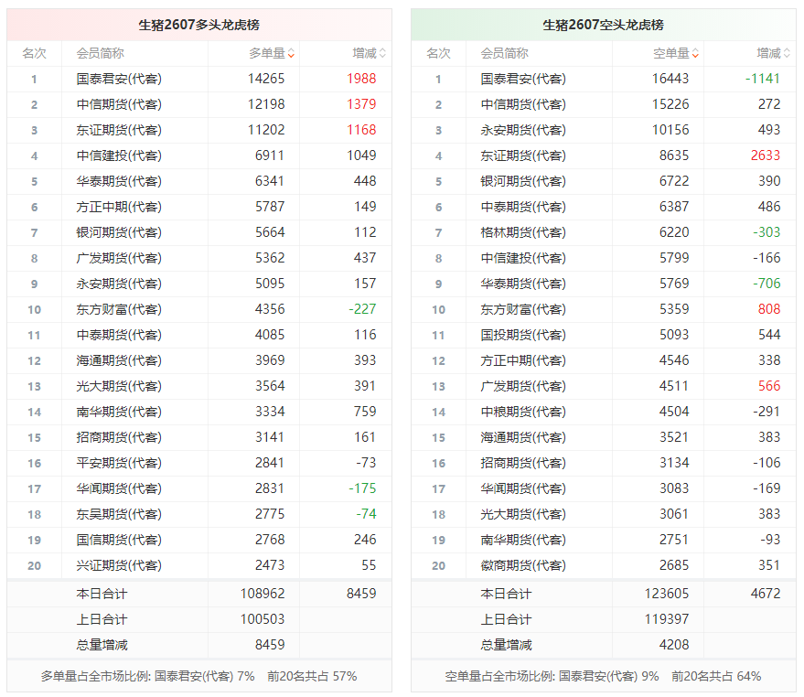Select 永安期货(代客) in short ranking table

point(523,130)
